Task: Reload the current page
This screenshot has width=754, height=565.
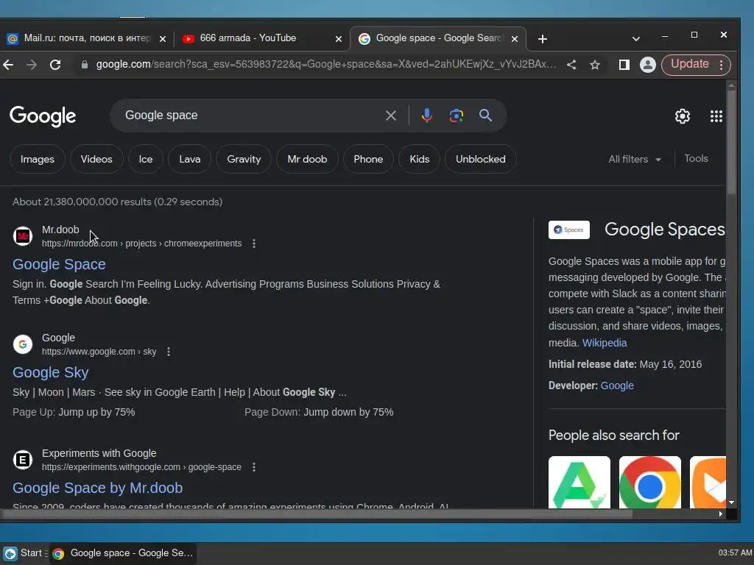Action: (x=55, y=65)
